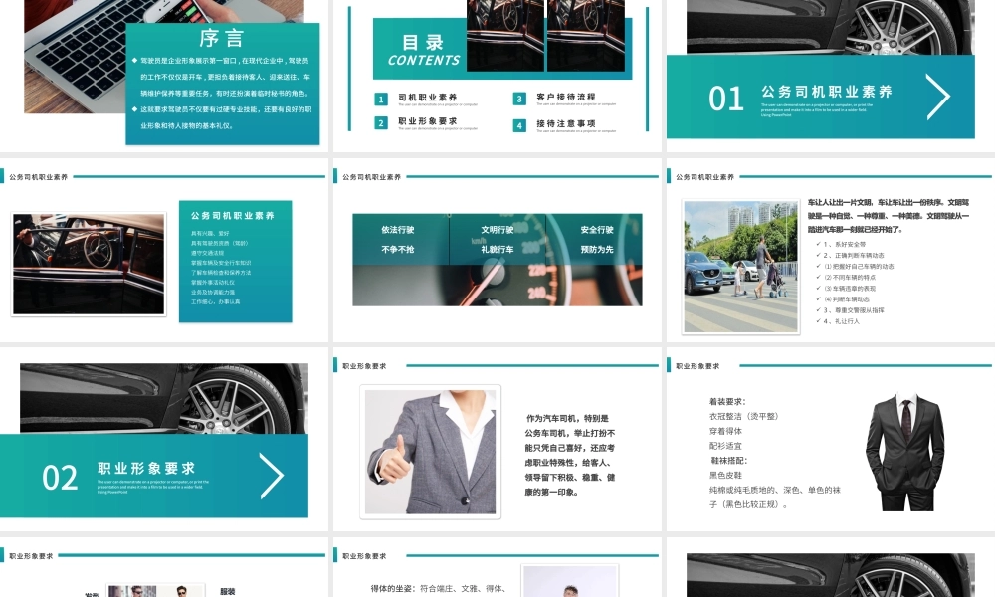The image size is (995, 597).
Task: Click the checkmark beside 正确判断车辆动态
Action: pos(818,255)
